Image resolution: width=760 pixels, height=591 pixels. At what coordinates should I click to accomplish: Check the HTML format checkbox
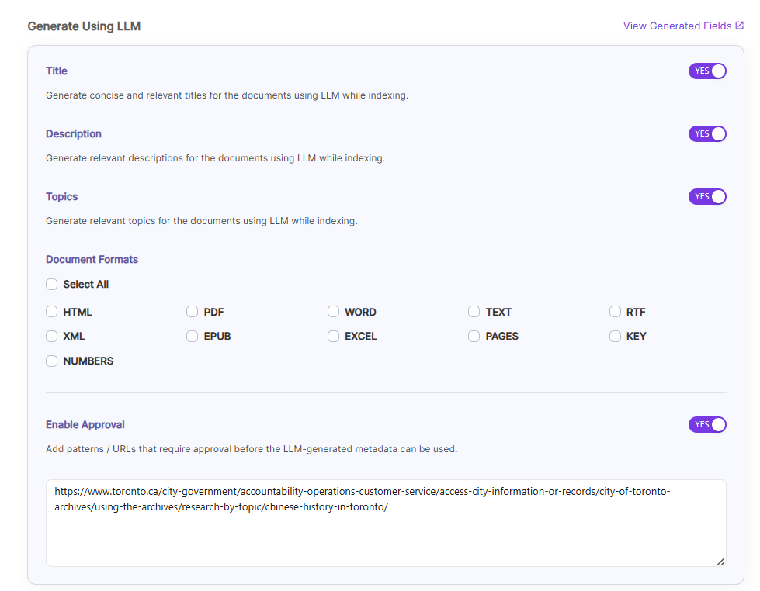[x=52, y=312]
